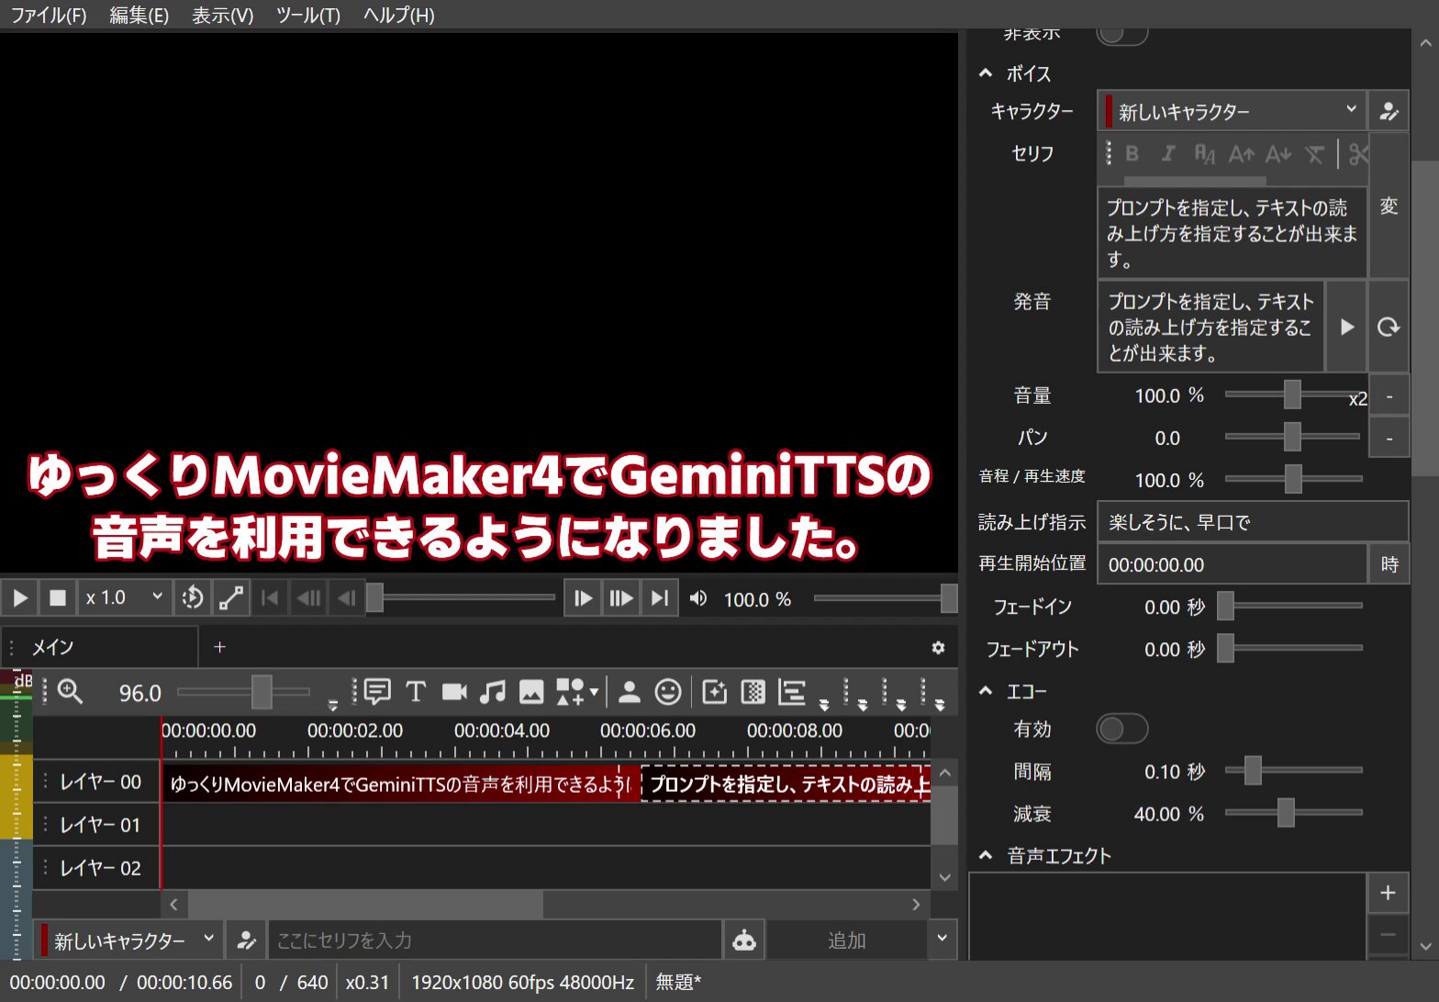The image size is (1439, 1002).
Task: Click the timeline zoom magnifier icon
Action: (x=71, y=692)
